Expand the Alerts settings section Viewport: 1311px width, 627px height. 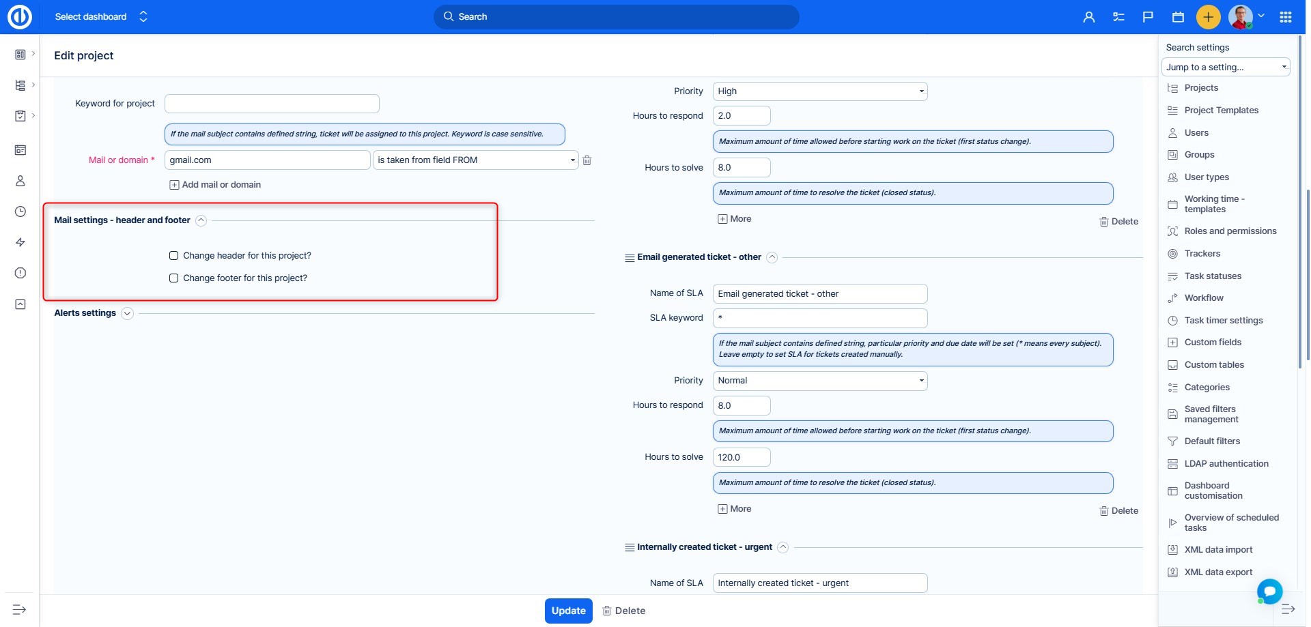[x=127, y=314]
